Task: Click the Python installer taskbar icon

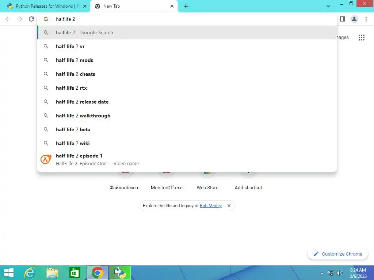Action: point(120,273)
